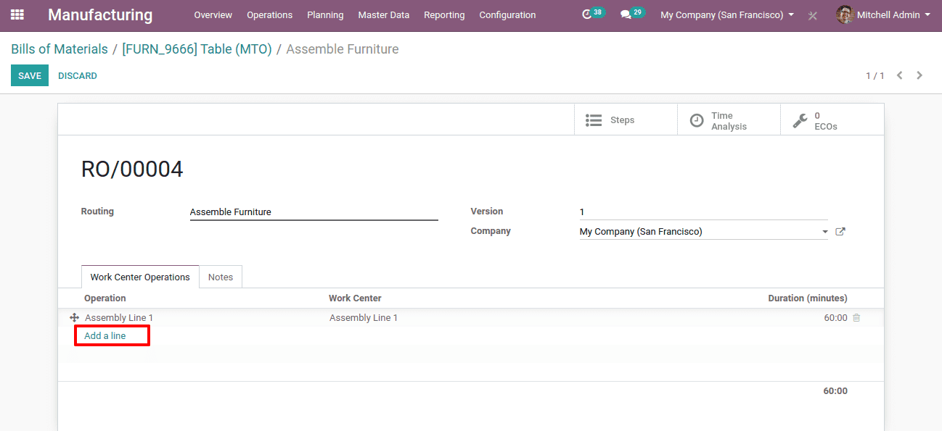This screenshot has width=942, height=431.
Task: Open the Company field dropdown arrow
Action: (x=825, y=232)
